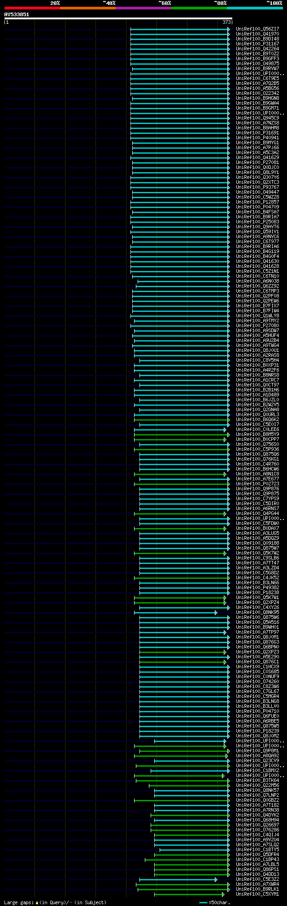Click the green ~80% identity color segment
Screen dimensions: 287x906
coord(199,8)
